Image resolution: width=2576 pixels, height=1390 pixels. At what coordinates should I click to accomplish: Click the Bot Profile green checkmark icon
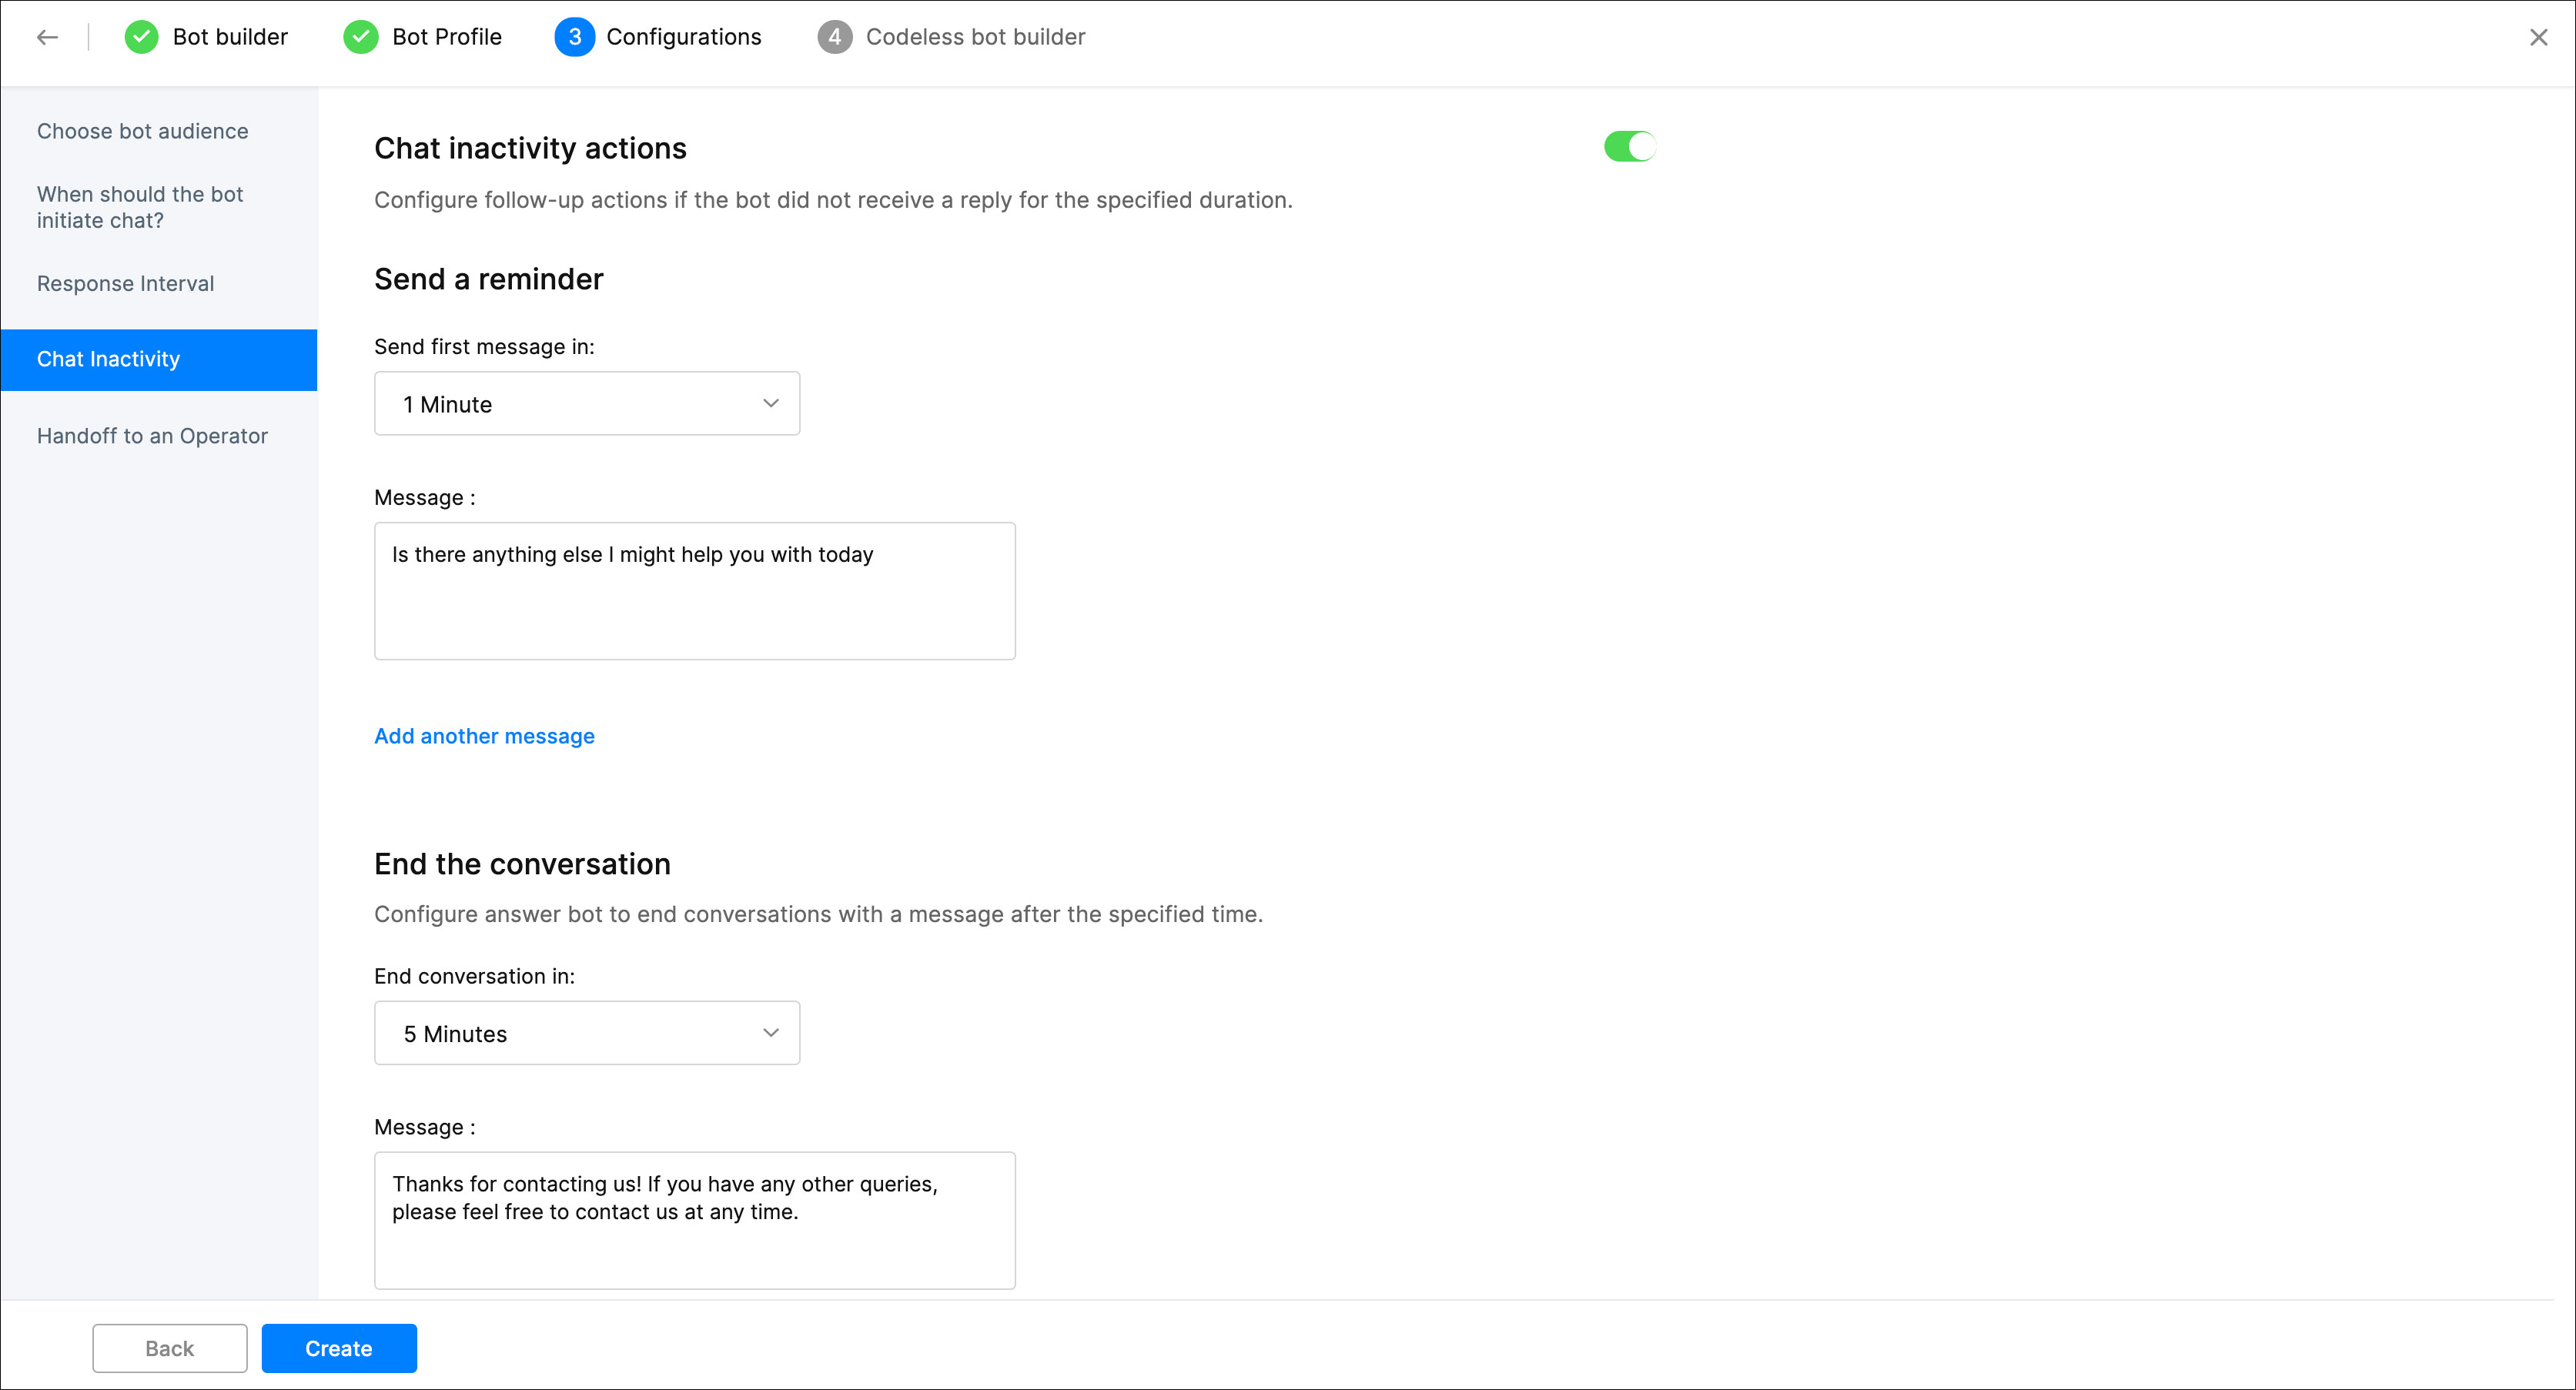pos(360,37)
